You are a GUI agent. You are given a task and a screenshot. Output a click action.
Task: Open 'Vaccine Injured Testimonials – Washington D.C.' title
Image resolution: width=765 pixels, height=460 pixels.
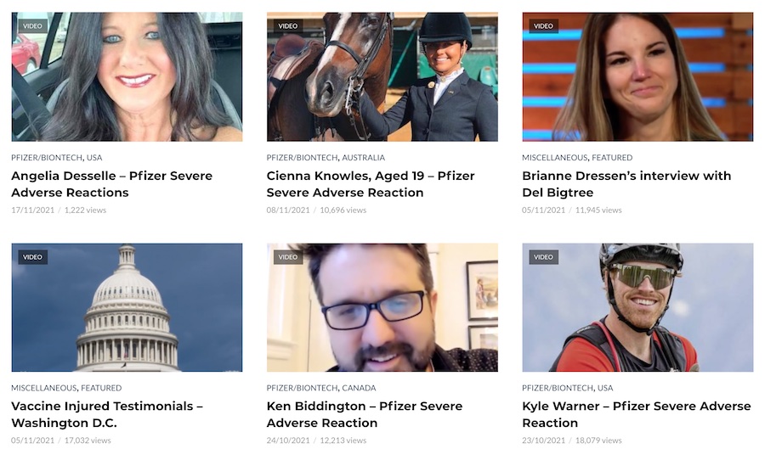[x=107, y=415]
